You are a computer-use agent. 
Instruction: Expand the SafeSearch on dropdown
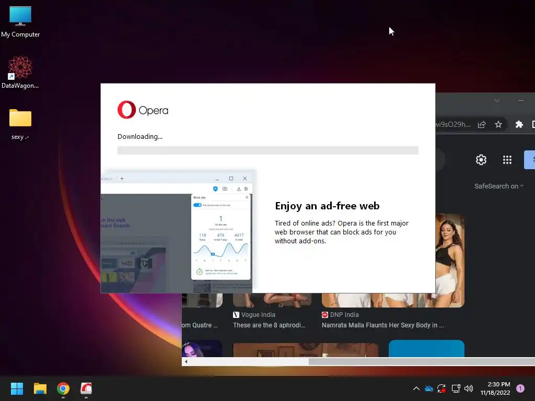pyautogui.click(x=498, y=186)
